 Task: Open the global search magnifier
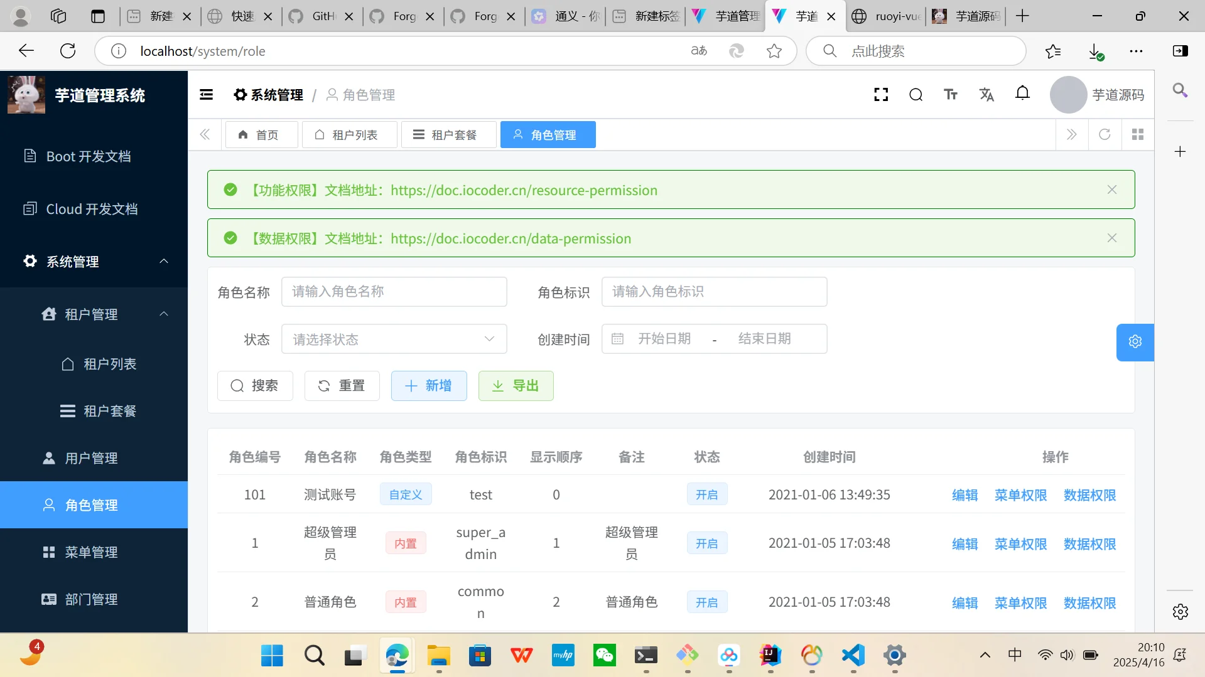tap(915, 94)
